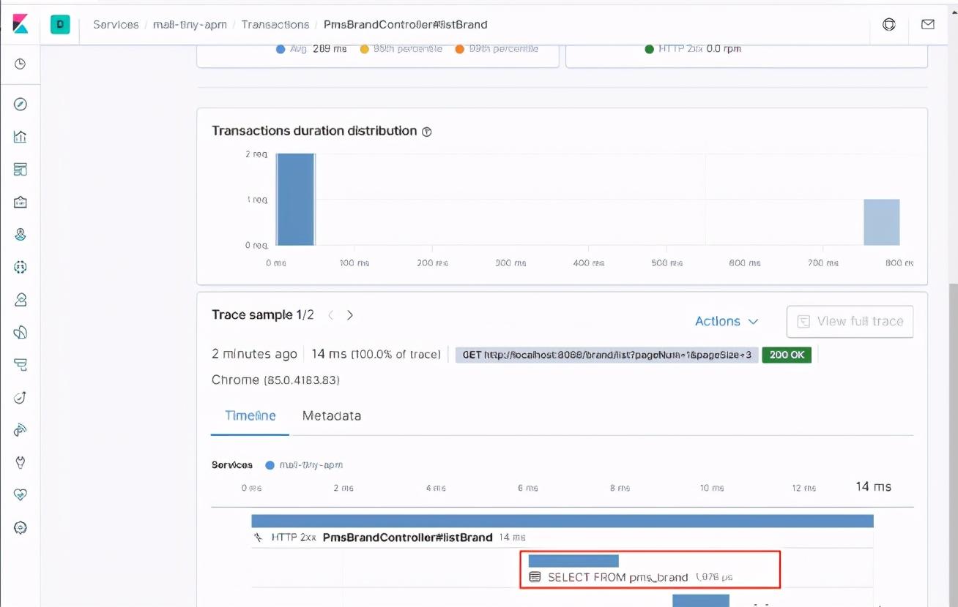Open the space selector avatar D
This screenshot has height=607, width=958.
[60, 24]
